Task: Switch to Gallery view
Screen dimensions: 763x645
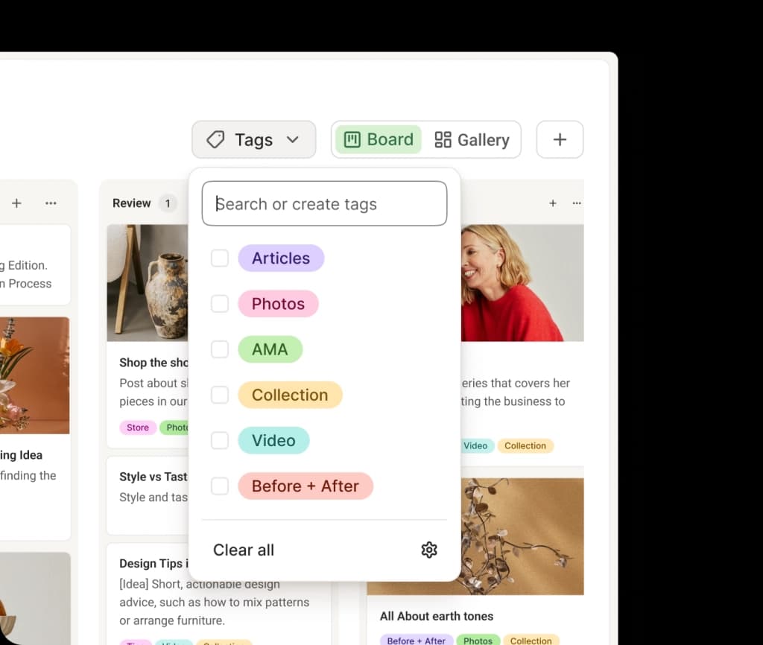Action: point(472,139)
